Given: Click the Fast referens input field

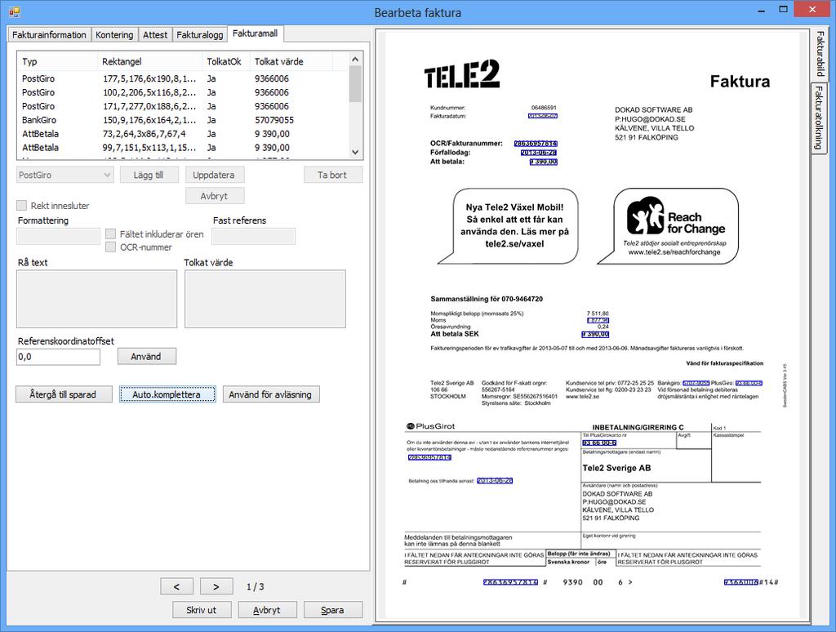Looking at the screenshot, I should coord(253,236).
